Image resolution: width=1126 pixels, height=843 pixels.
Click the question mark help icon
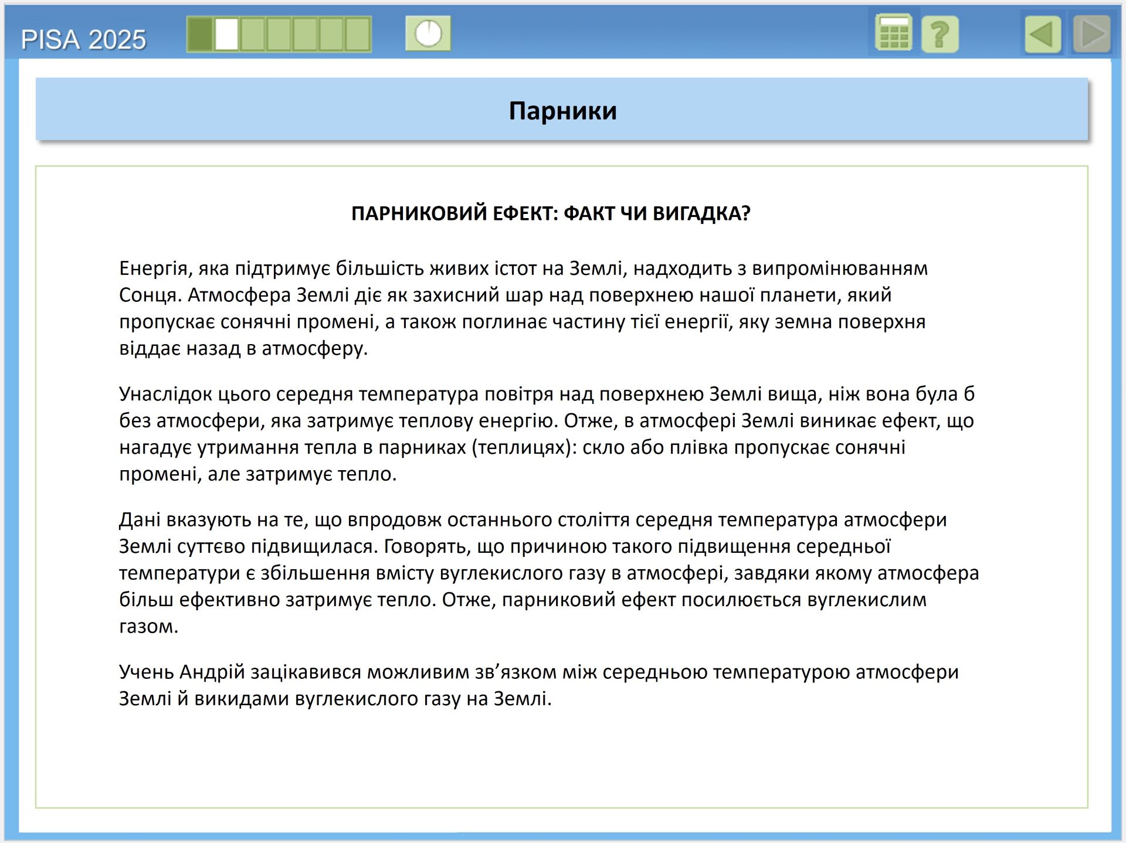click(940, 35)
